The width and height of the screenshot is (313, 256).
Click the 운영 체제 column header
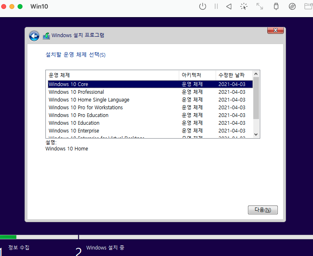[x=113, y=75]
